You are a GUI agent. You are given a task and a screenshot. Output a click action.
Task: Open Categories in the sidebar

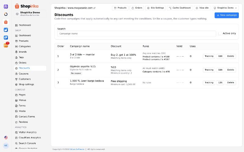point(30,47)
